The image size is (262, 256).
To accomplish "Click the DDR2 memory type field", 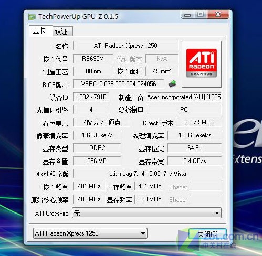I will click(97, 148).
